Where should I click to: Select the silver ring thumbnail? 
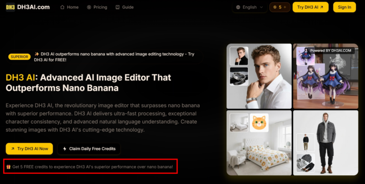[x=239, y=77]
